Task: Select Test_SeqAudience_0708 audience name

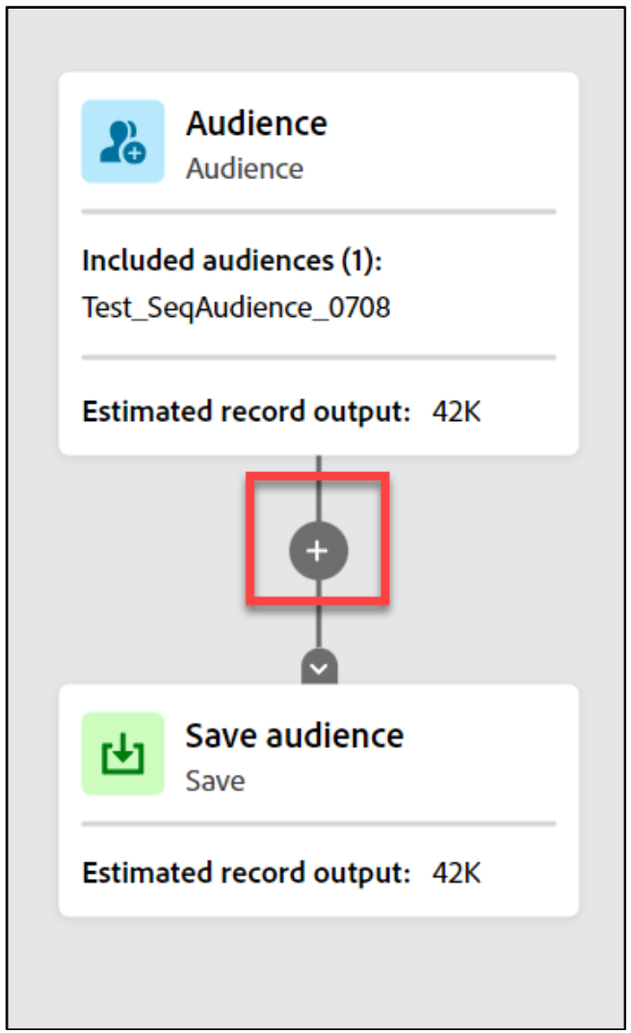Action: pos(236,307)
